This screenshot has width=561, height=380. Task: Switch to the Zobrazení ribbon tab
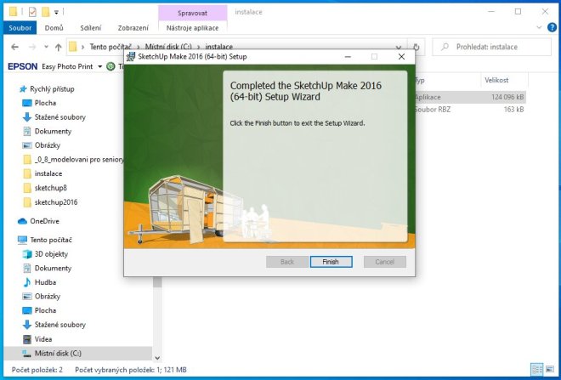(133, 27)
